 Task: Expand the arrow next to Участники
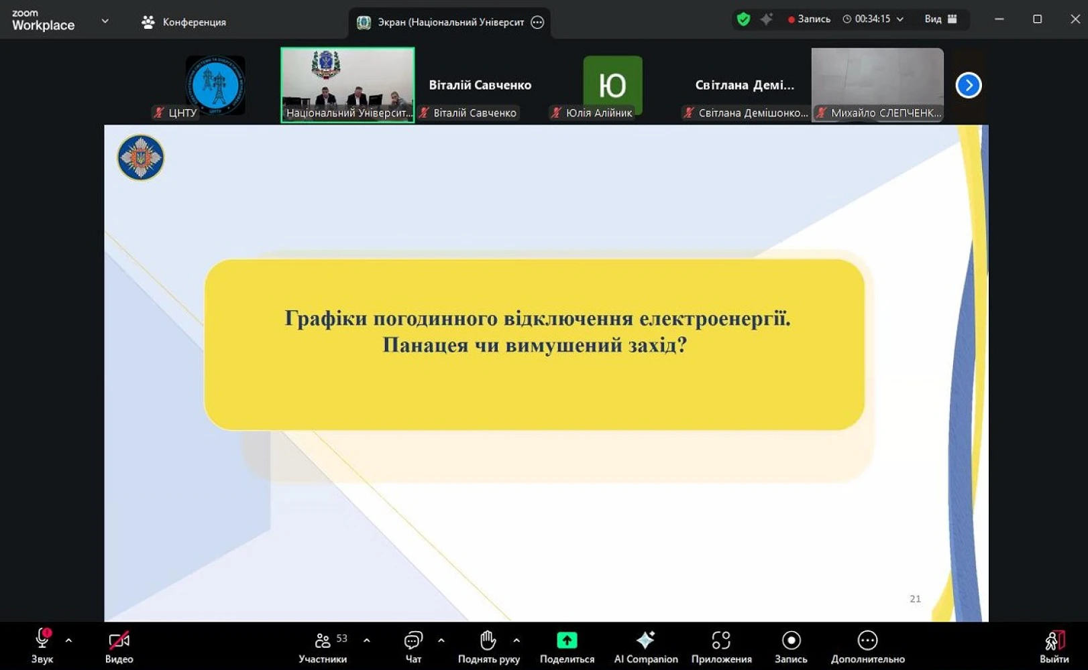coord(366,641)
